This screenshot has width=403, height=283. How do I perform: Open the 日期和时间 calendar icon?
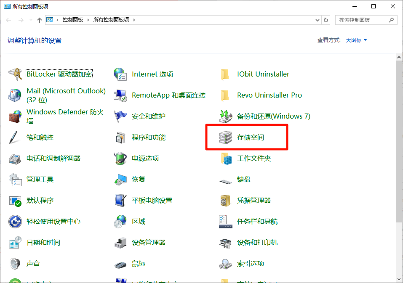pos(15,243)
